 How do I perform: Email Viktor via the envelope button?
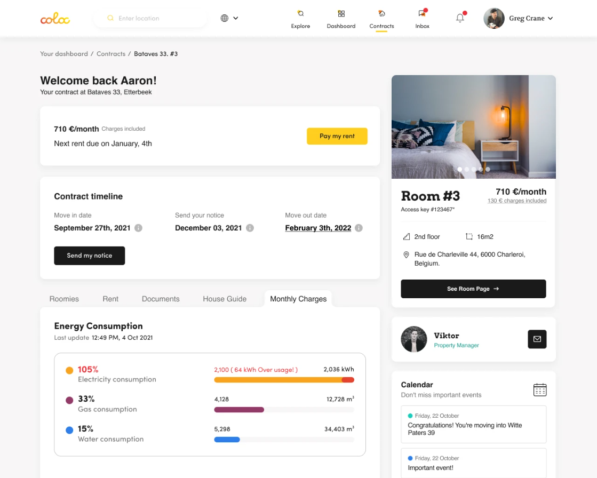click(537, 339)
